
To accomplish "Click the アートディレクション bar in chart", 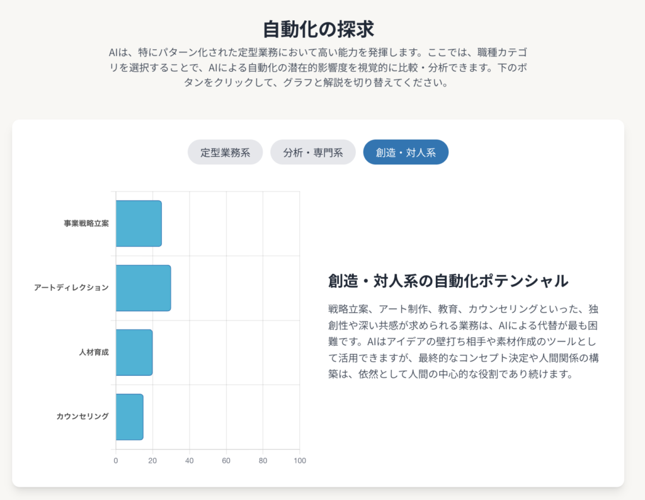I will tap(143, 288).
